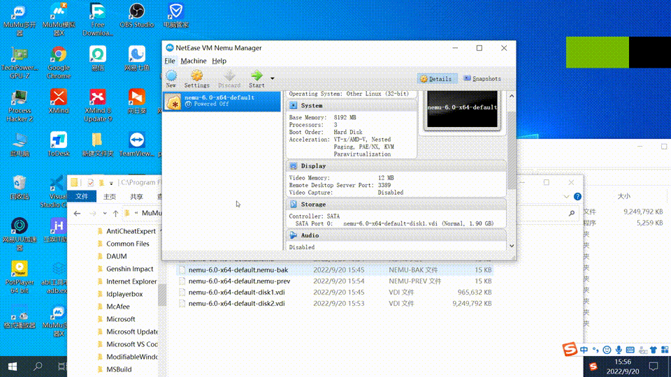This screenshot has width=671, height=377.
Task: Launch OBS Studio from desktop
Action: click(137, 16)
